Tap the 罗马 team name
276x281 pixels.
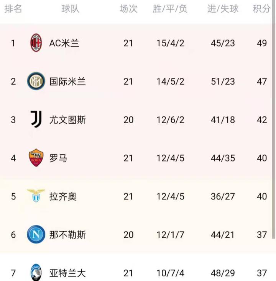coord(58,158)
